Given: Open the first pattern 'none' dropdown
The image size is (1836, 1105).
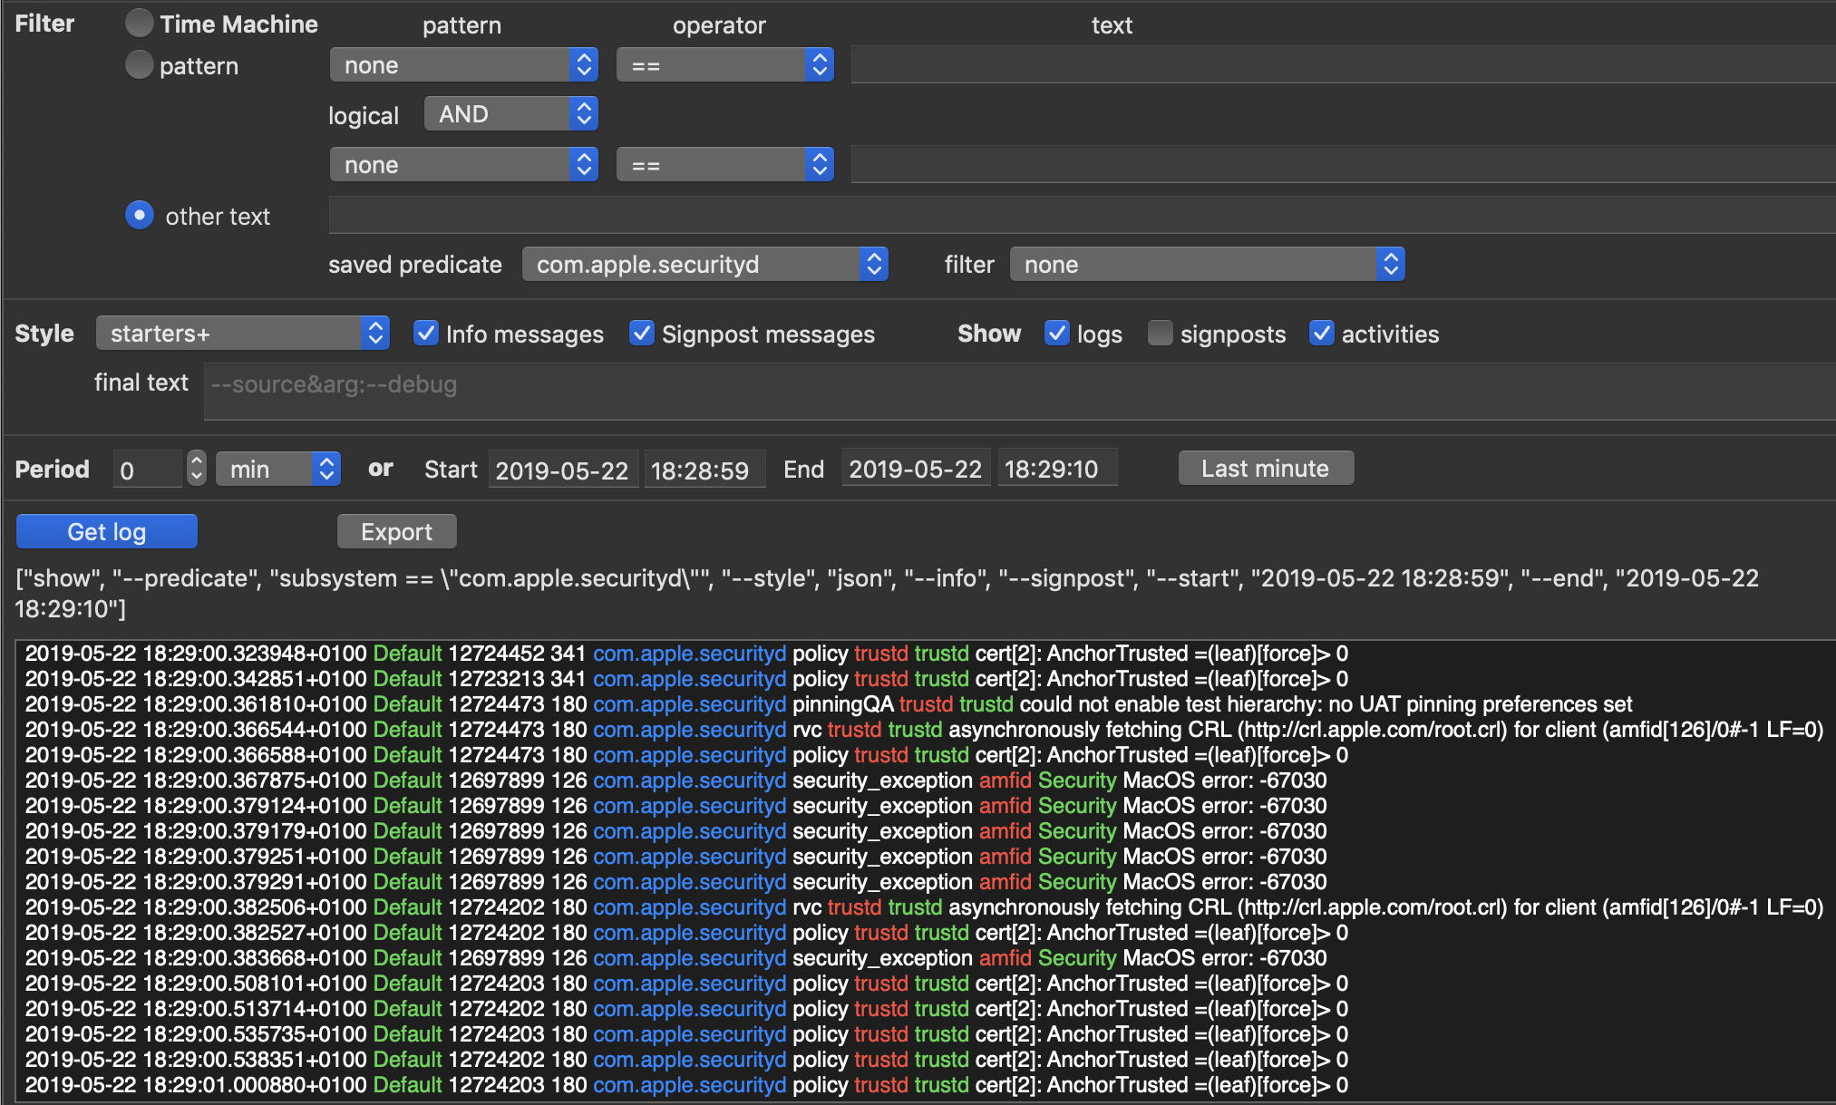Looking at the screenshot, I should [463, 65].
